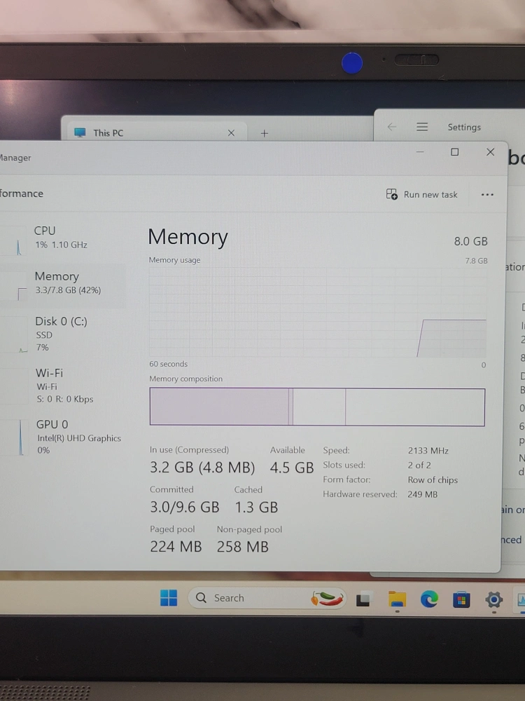Open Disk 0 (C:) performance view
Image resolution: width=525 pixels, height=701 pixels.
pos(62,333)
